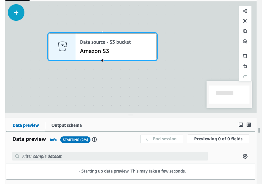Zoom in on the job canvas
The width and height of the screenshot is (262, 184).
click(x=245, y=31)
